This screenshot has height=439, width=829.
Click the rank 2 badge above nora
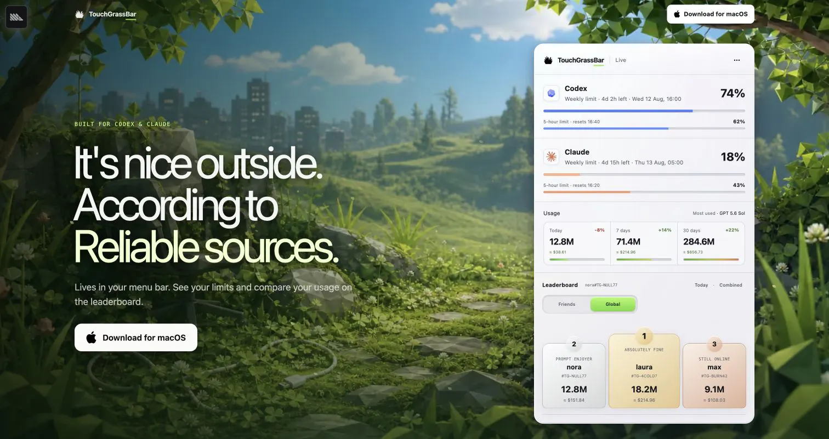pyautogui.click(x=574, y=344)
